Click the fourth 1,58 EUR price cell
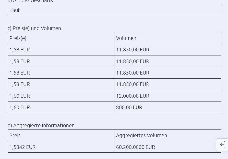This screenshot has height=159, width=228. (20, 84)
